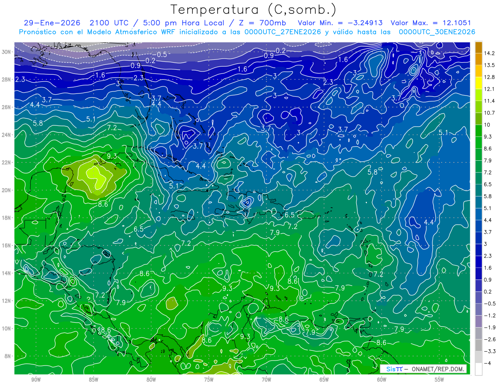Viewport: 498px width, 385px height.
Task: Click the '11.4' colorbar label
Action: pyautogui.click(x=488, y=101)
